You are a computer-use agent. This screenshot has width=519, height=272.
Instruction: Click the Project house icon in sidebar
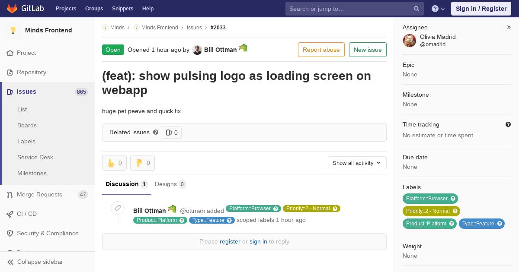[x=10, y=53]
